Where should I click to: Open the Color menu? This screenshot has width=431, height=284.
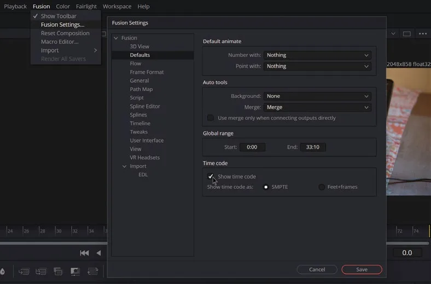63,7
